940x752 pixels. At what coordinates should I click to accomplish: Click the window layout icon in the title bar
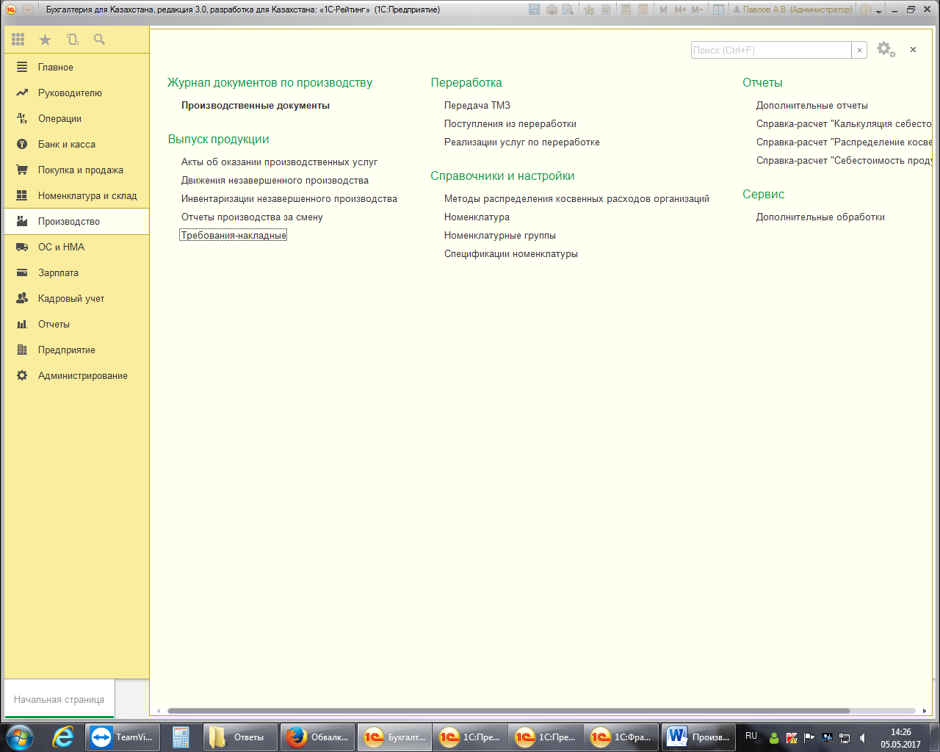pyautogui.click(x=718, y=10)
